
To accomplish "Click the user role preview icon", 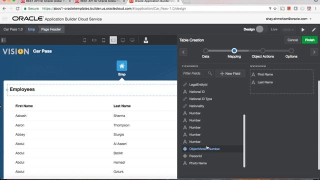I will (x=146, y=40).
